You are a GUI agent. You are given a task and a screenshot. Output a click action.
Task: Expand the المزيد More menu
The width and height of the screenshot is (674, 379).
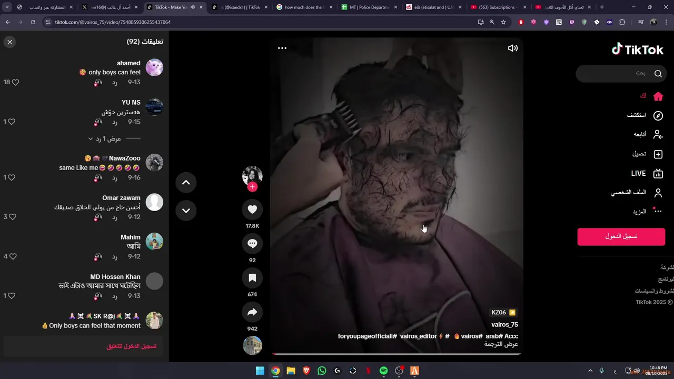(647, 212)
